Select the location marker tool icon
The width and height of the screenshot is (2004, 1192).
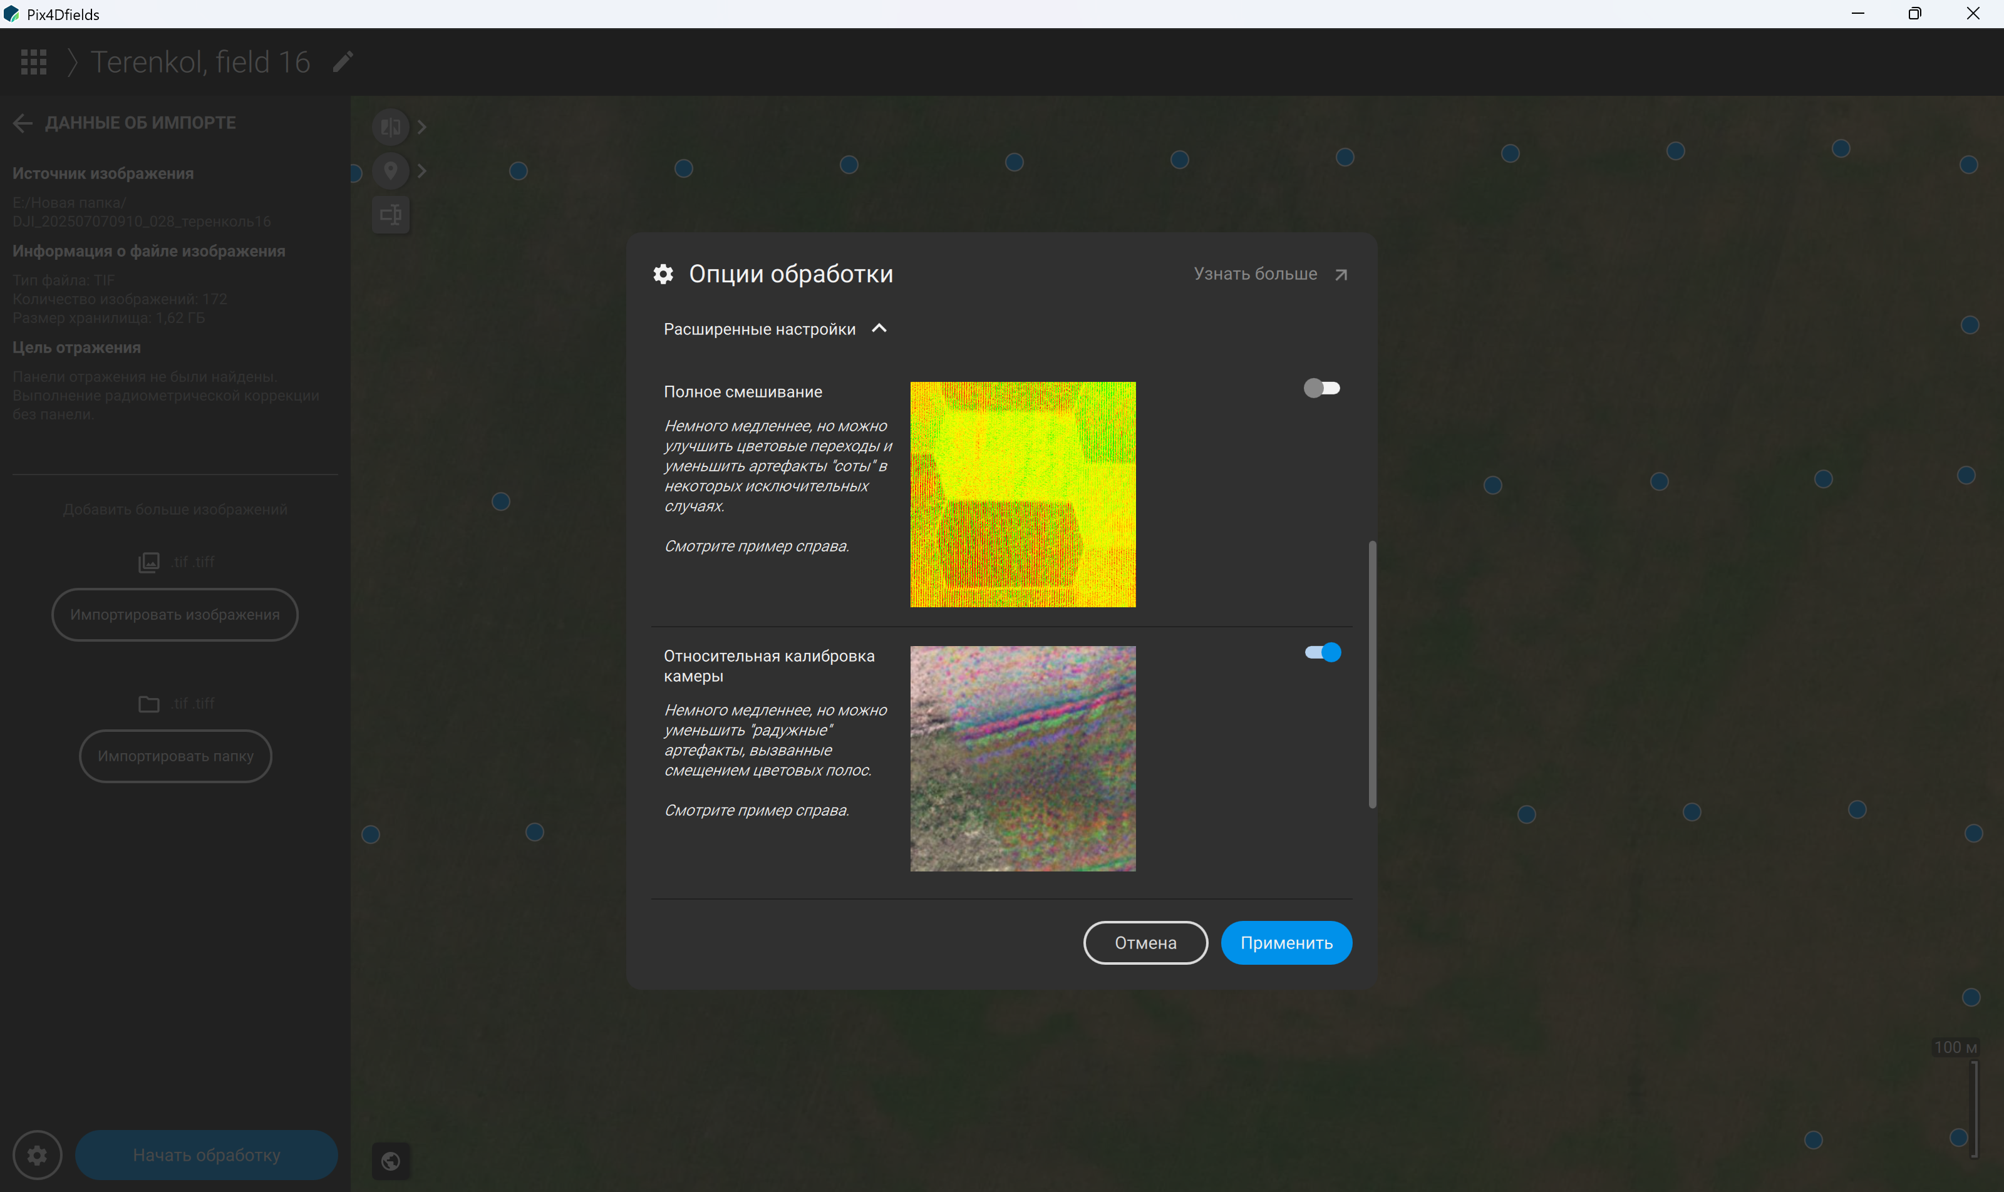coord(391,171)
